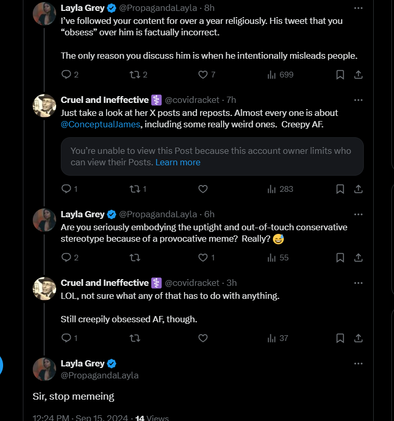View analytics showing 283 views
This screenshot has width=394, height=421.
pos(280,189)
